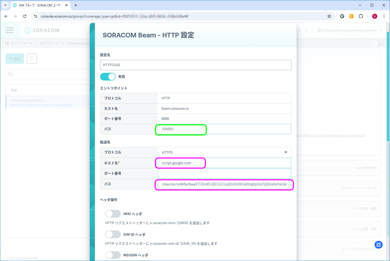The image size is (390, 261).
Task: Click the 設定名 HTTP2GAS field
Action: pyautogui.click(x=196, y=65)
